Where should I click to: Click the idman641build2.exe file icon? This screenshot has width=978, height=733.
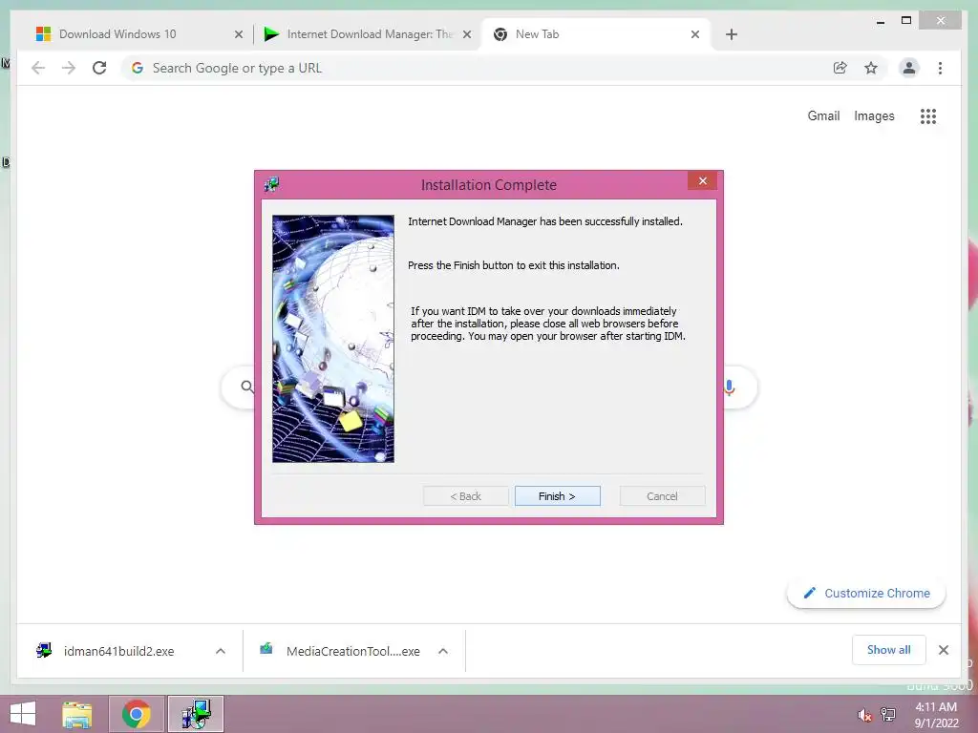click(x=44, y=650)
